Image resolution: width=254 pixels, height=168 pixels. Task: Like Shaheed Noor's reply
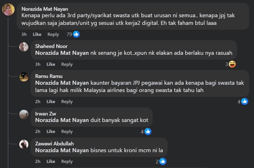(x=51, y=64)
